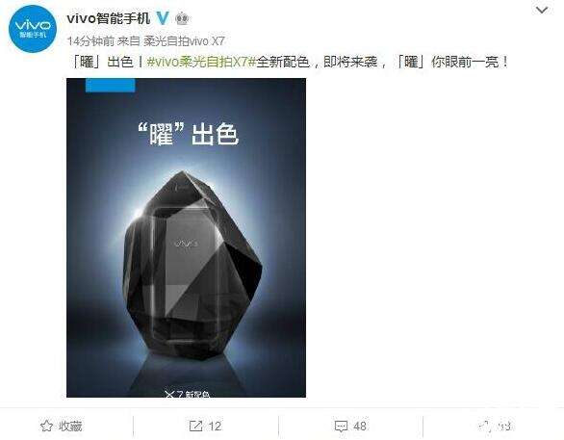Viewport: 564px width, 440px height.
Task: Click the post text 全新配色，即将来袭
Action: [x=317, y=62]
